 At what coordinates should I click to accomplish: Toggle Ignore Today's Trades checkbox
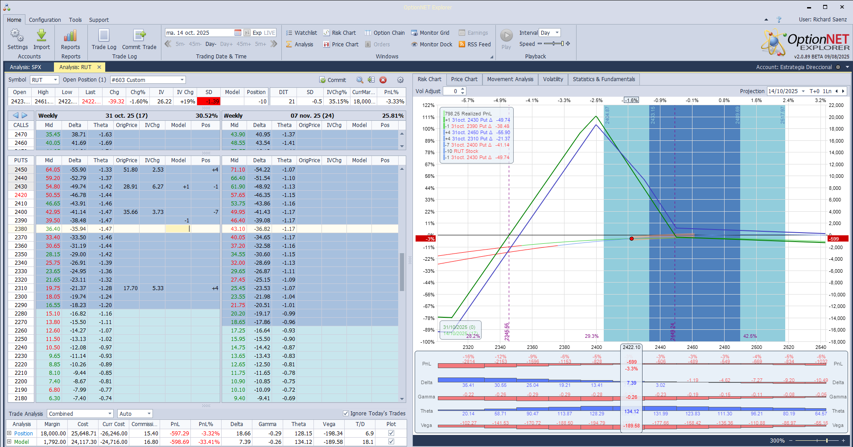pyautogui.click(x=346, y=414)
